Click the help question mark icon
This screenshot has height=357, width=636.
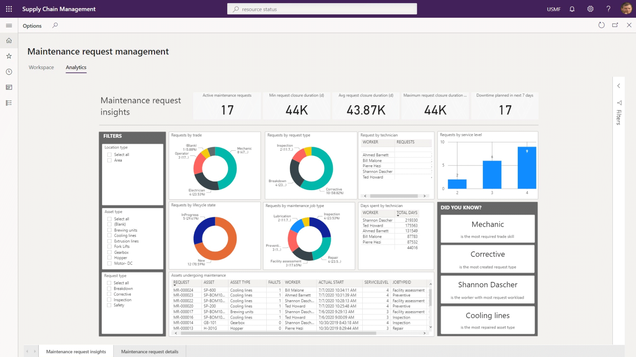point(608,9)
